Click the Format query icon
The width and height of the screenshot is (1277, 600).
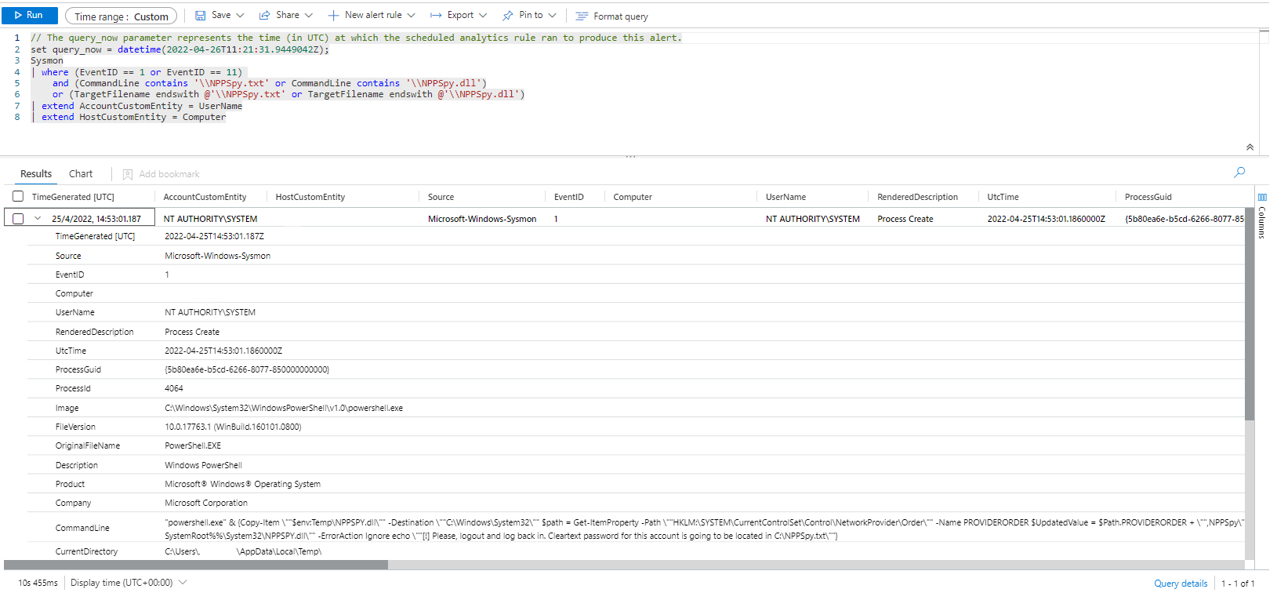pos(582,16)
